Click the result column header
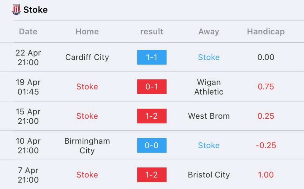This screenshot has height=189, width=304. click(152, 31)
